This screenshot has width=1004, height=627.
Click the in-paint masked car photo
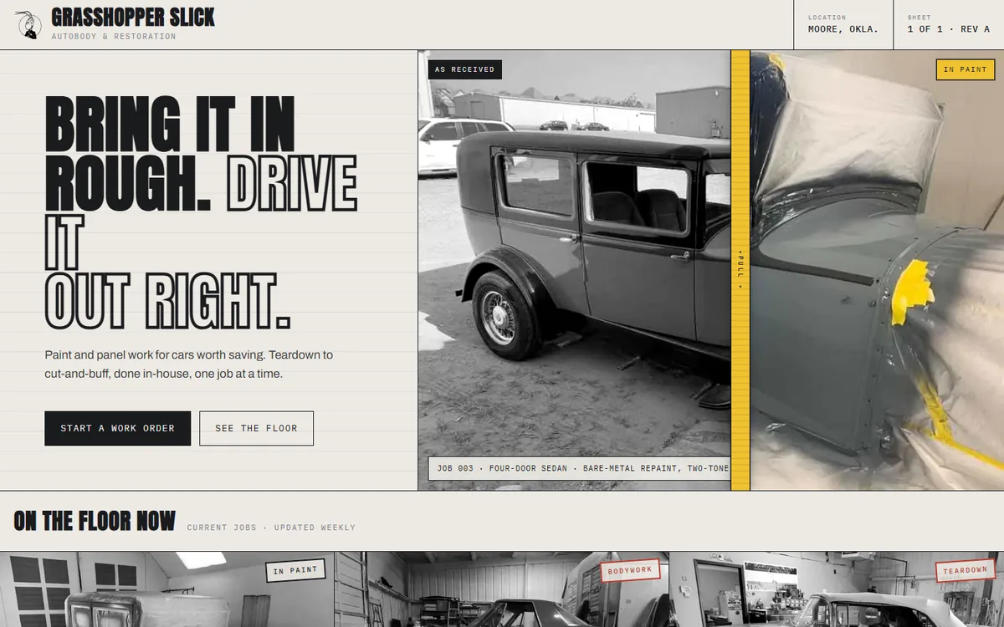pos(877,270)
